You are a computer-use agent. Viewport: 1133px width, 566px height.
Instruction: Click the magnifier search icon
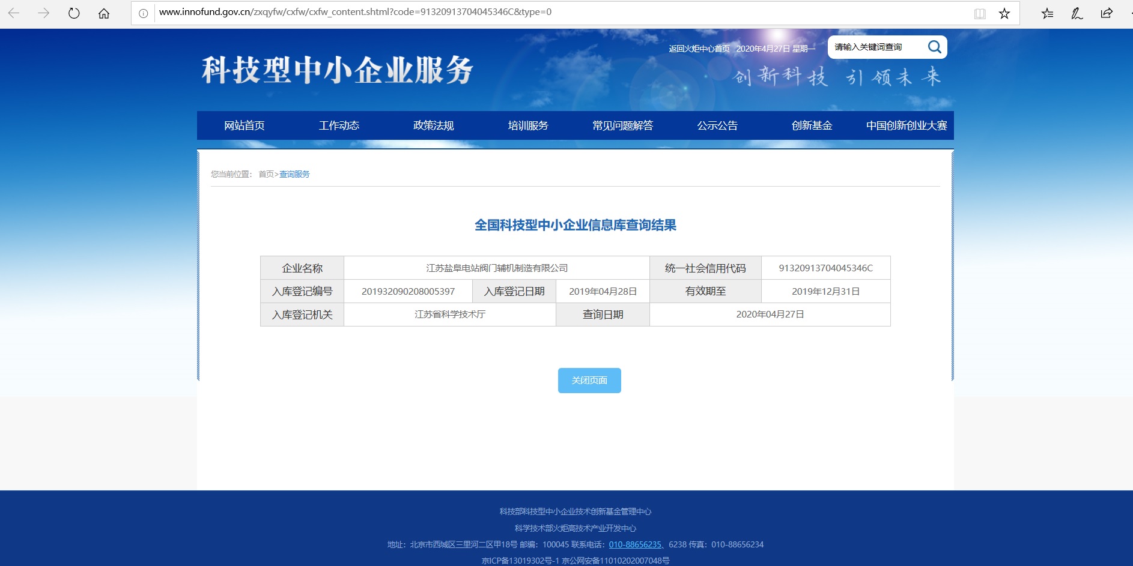[x=934, y=47]
